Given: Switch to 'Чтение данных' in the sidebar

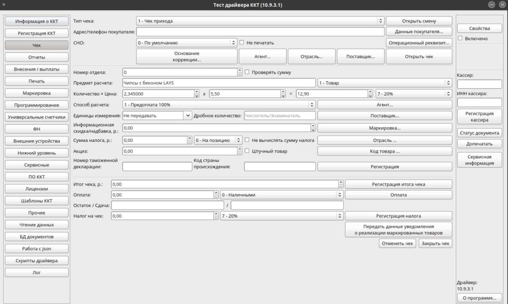Looking at the screenshot, I should [x=37, y=225].
